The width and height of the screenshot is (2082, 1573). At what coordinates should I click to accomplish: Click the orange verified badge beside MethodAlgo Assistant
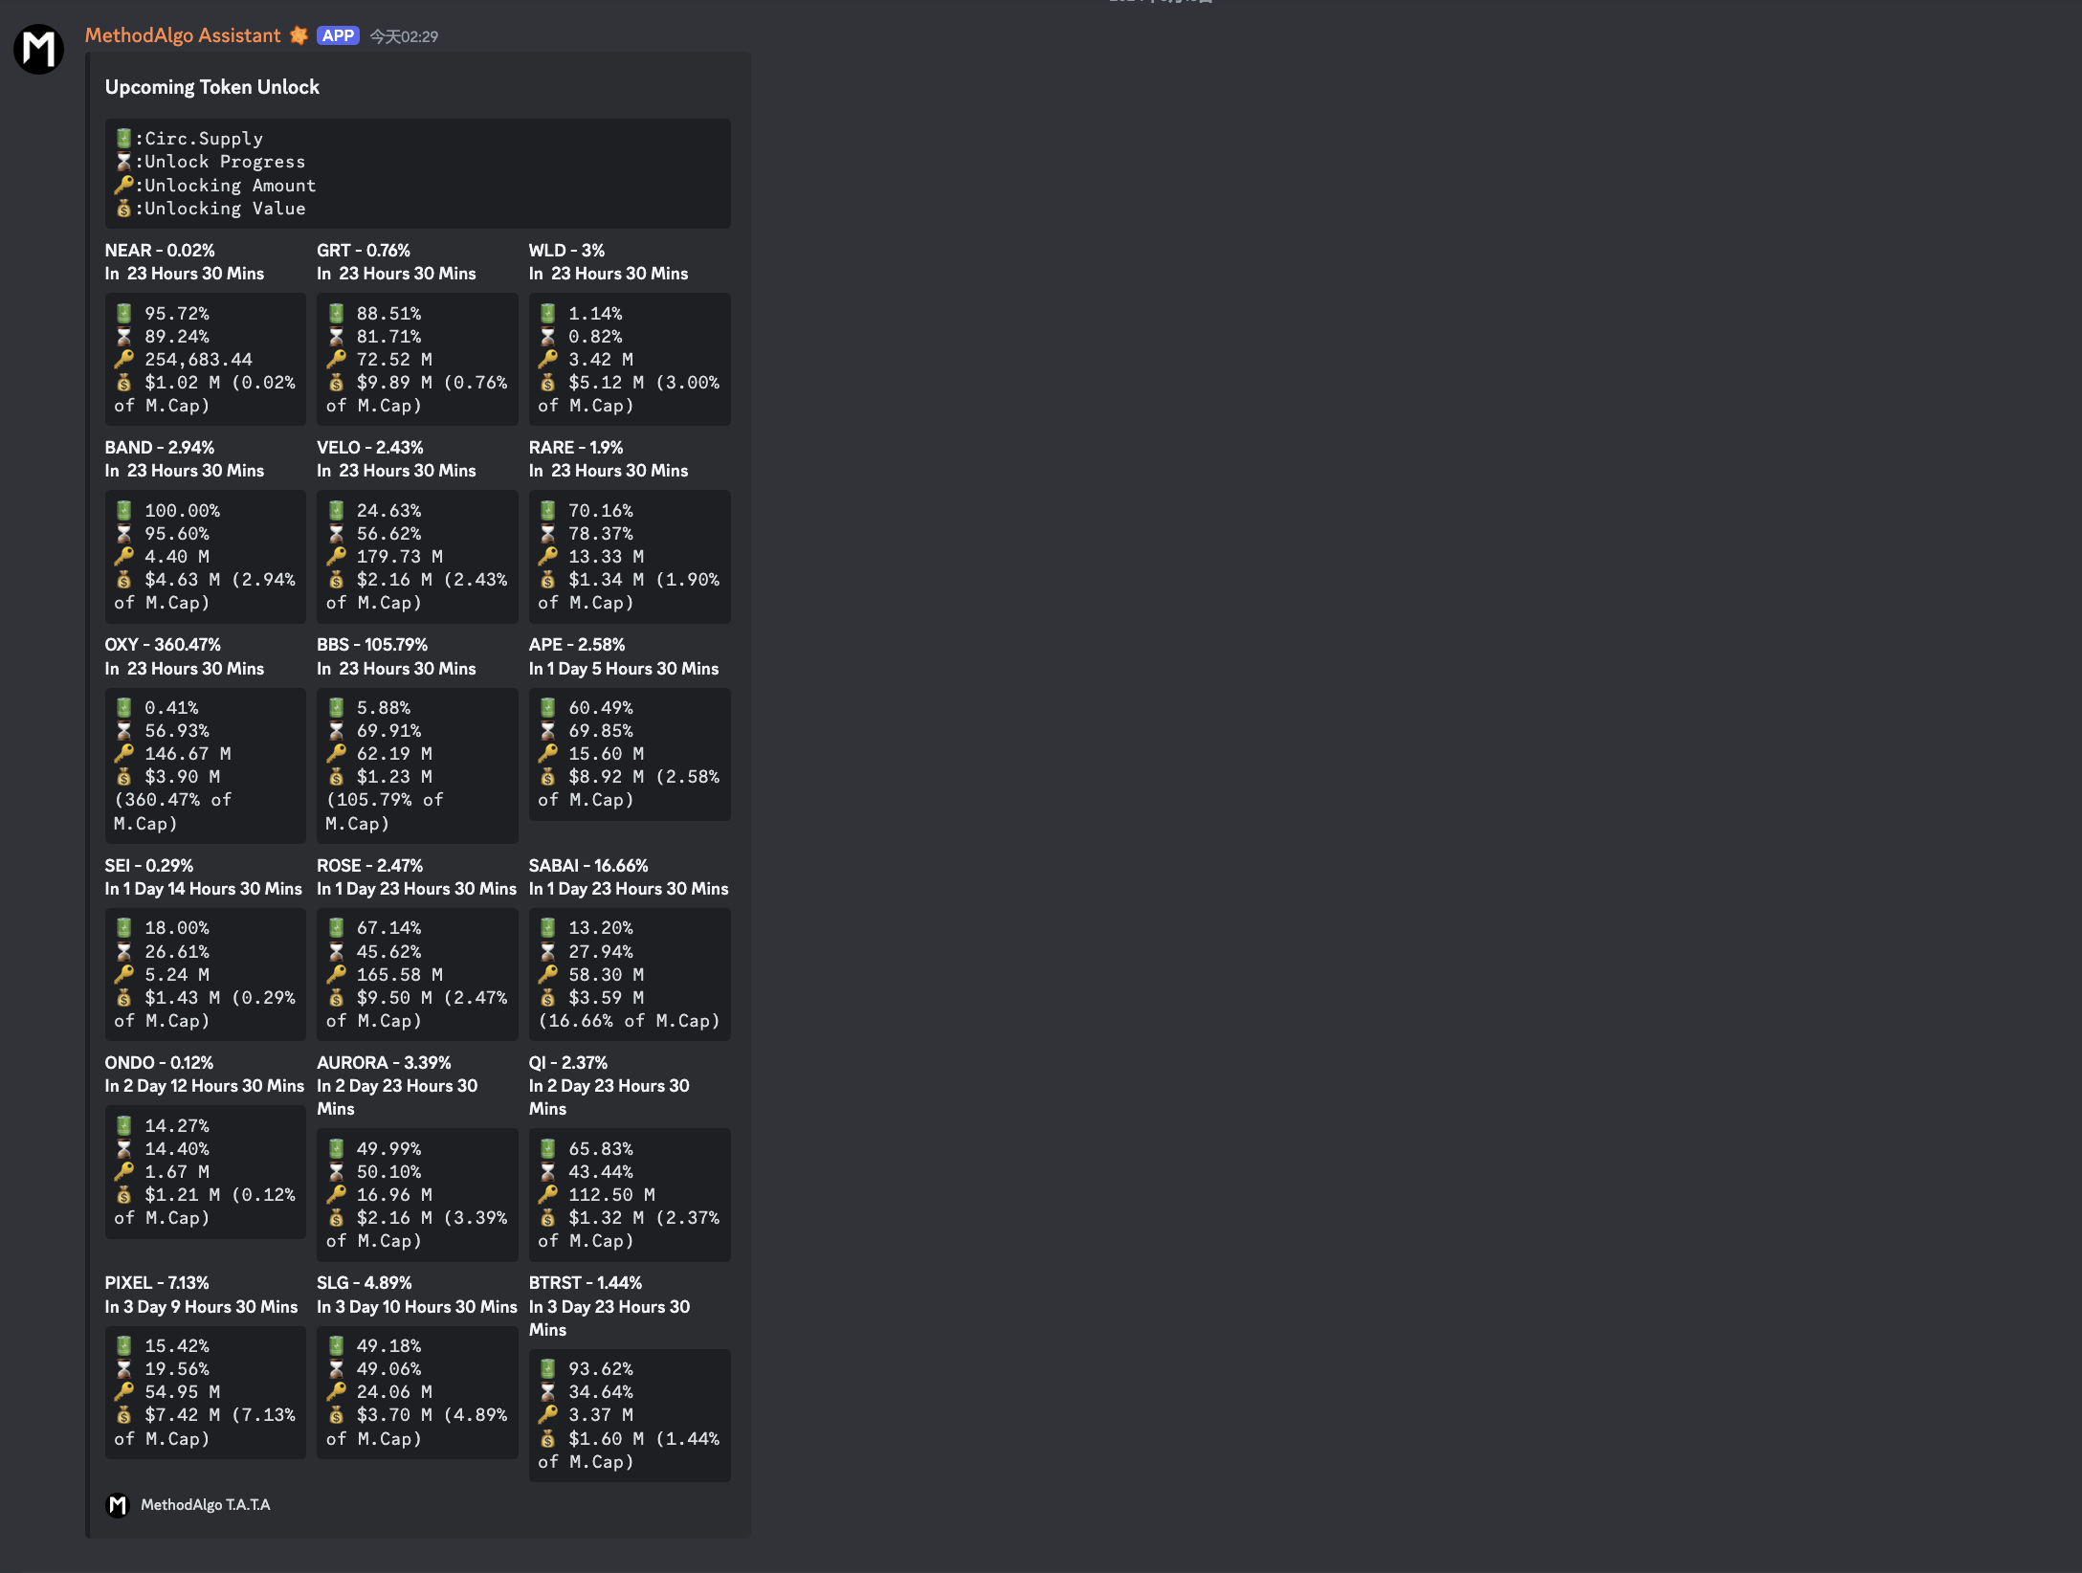pyautogui.click(x=299, y=35)
